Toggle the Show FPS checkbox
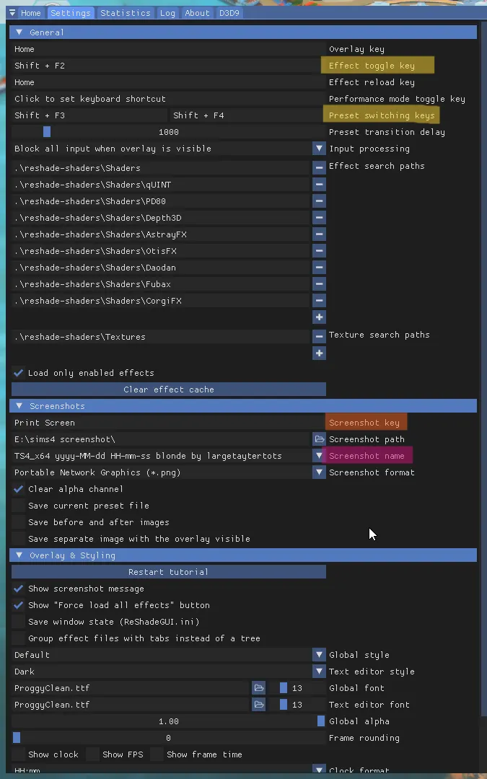This screenshot has height=779, width=487. (x=93, y=754)
